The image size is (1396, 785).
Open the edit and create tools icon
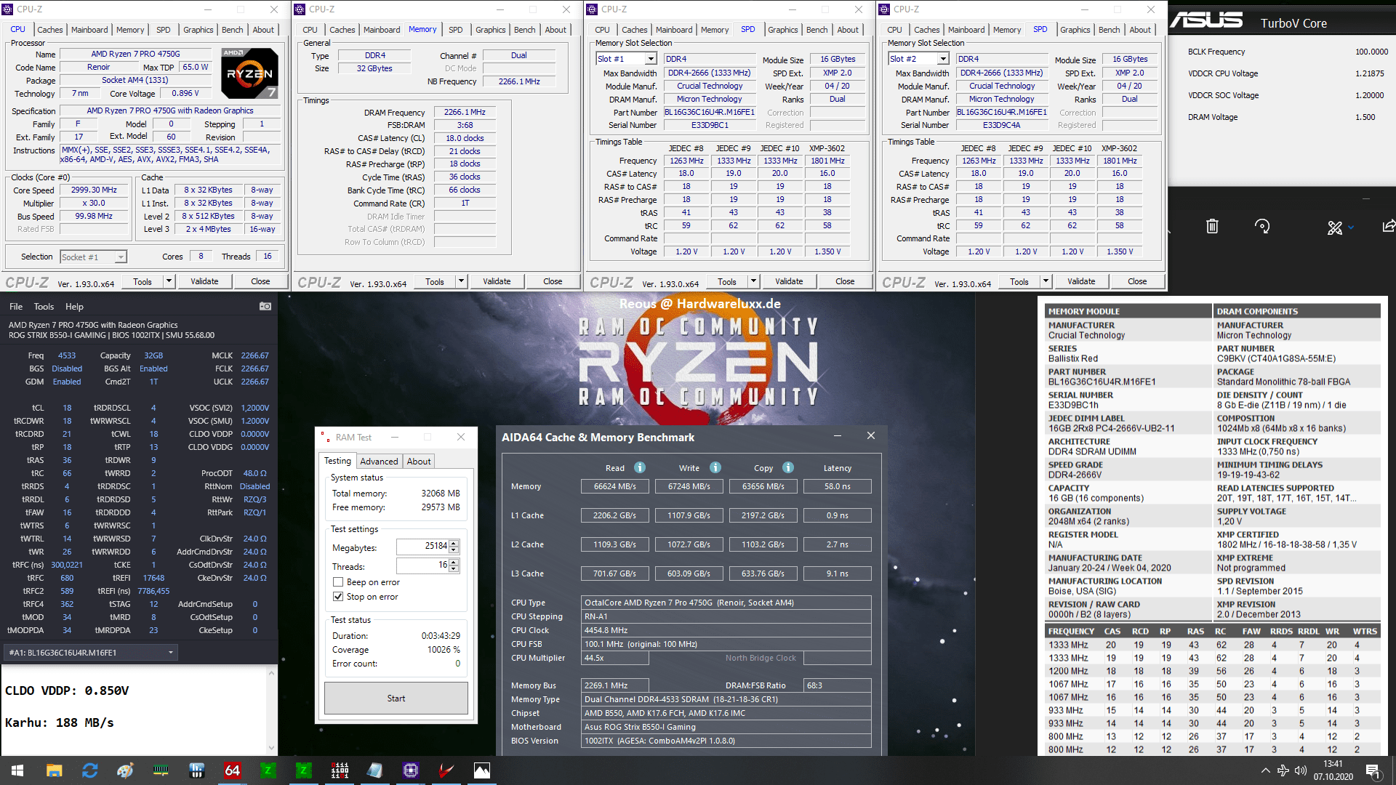(x=1335, y=228)
